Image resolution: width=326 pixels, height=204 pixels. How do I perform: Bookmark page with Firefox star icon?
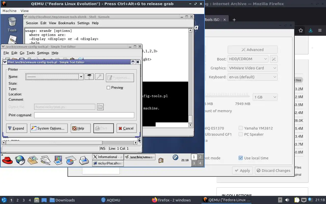pos(301,30)
